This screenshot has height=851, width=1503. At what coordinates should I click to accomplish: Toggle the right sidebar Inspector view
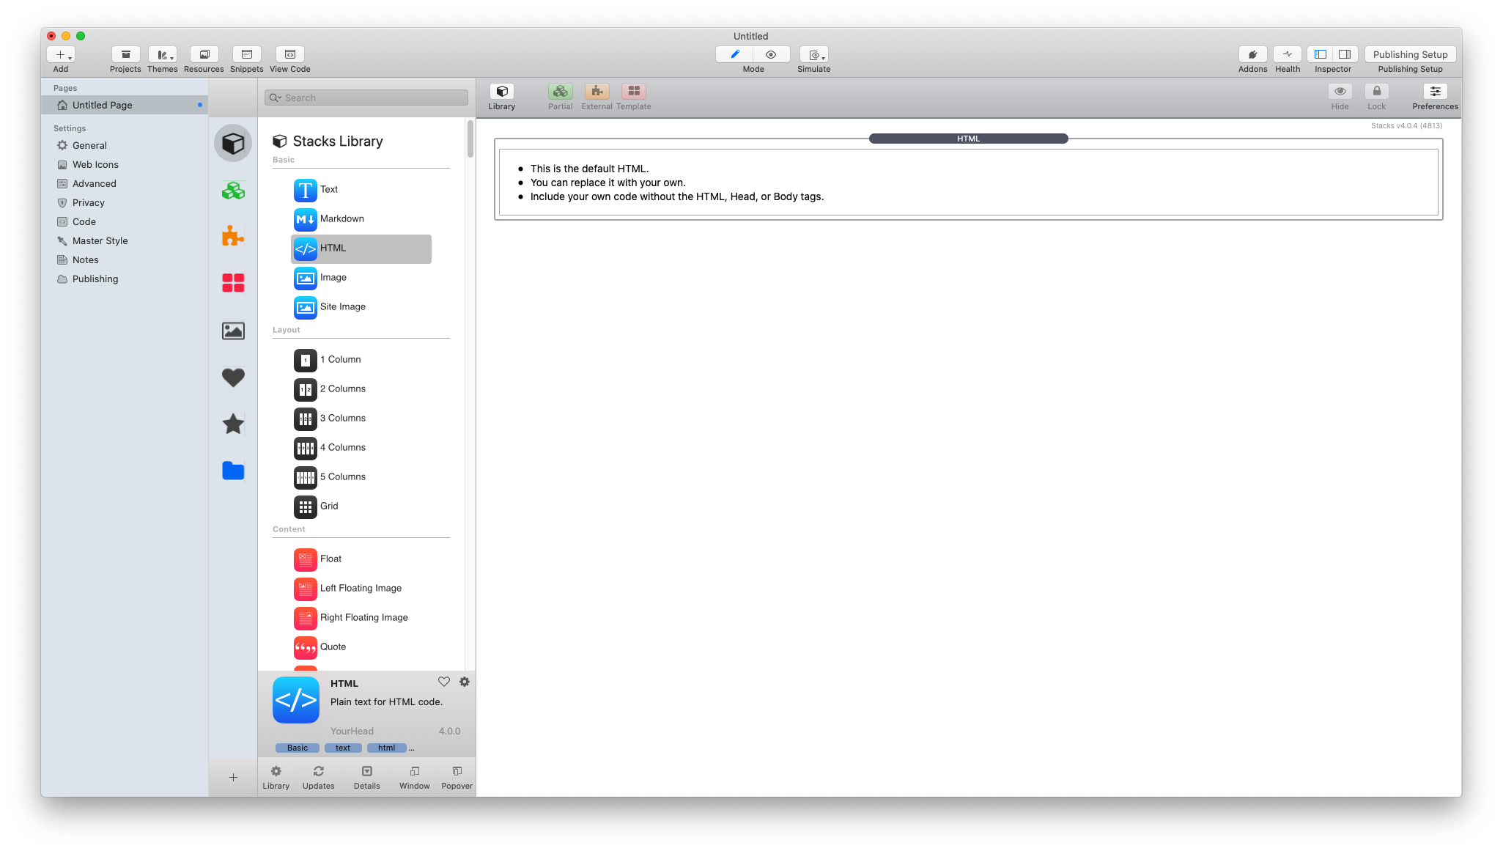[x=1345, y=55]
